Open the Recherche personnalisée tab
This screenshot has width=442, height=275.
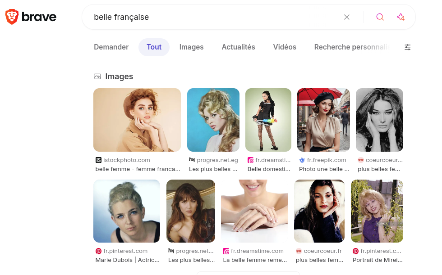352,47
